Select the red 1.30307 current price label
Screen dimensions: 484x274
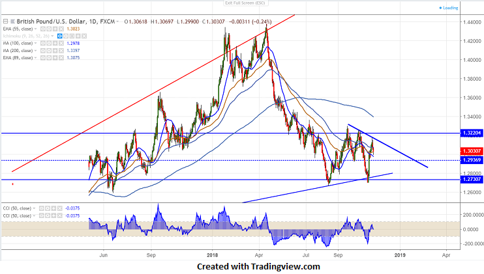tap(472, 151)
